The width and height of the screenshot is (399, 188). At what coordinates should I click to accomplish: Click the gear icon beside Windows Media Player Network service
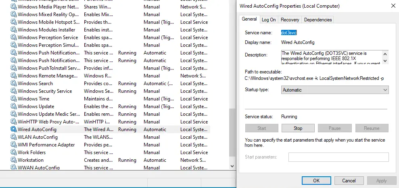click(x=13, y=7)
